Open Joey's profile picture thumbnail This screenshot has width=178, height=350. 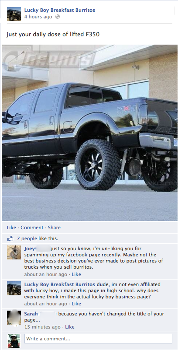(14, 252)
